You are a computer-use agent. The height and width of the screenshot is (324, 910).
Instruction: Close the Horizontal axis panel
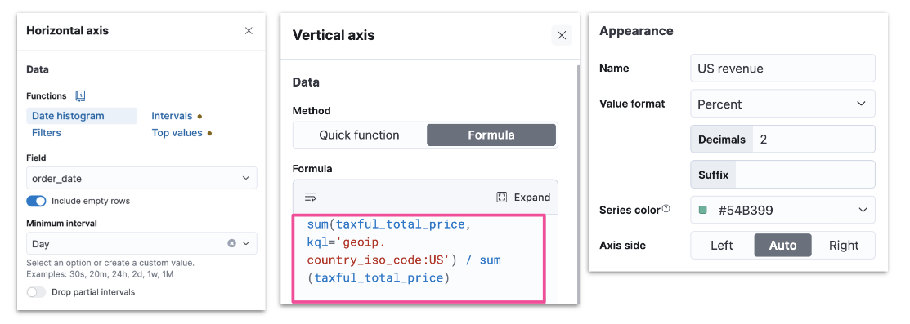coord(249,31)
